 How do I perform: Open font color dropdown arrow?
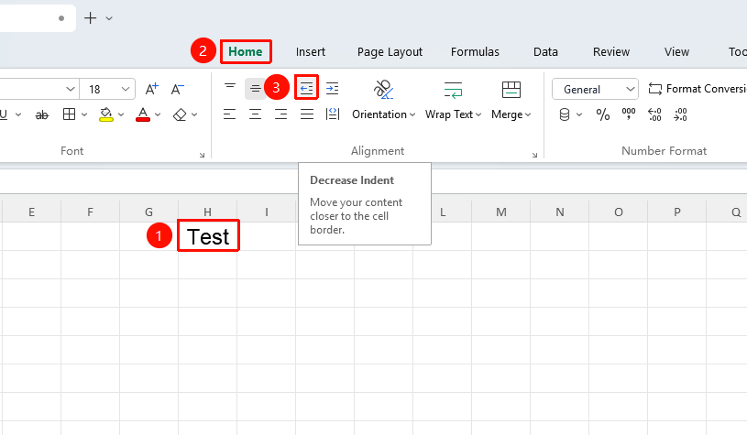click(x=158, y=114)
